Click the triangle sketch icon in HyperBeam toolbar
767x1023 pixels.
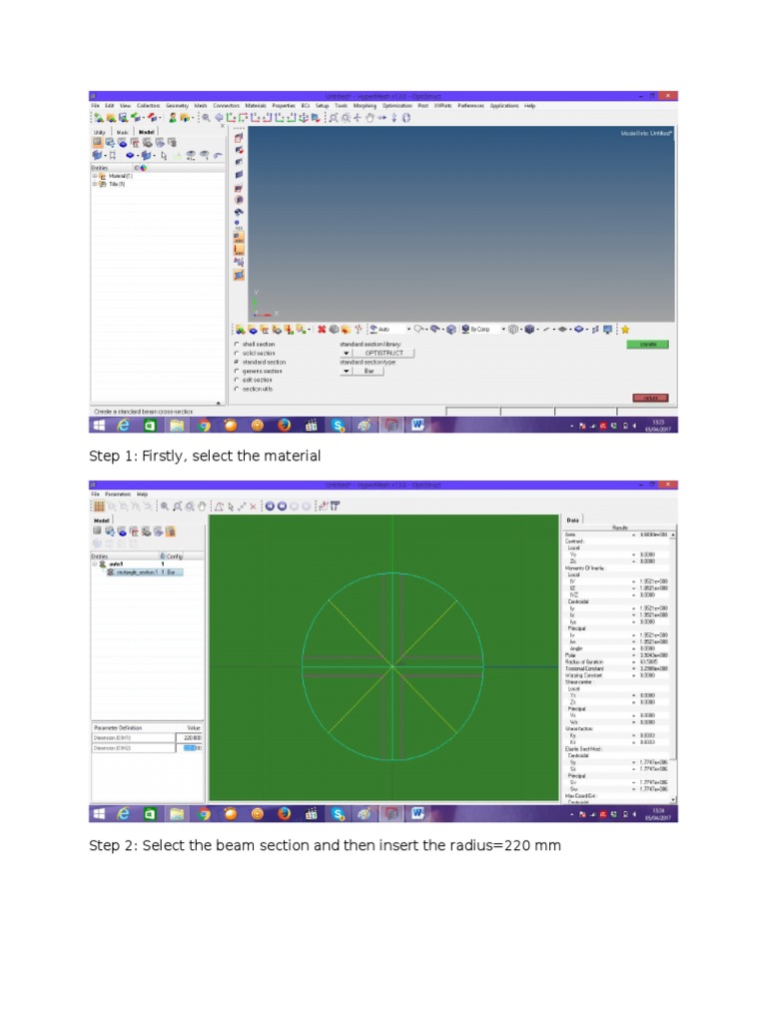(x=219, y=507)
